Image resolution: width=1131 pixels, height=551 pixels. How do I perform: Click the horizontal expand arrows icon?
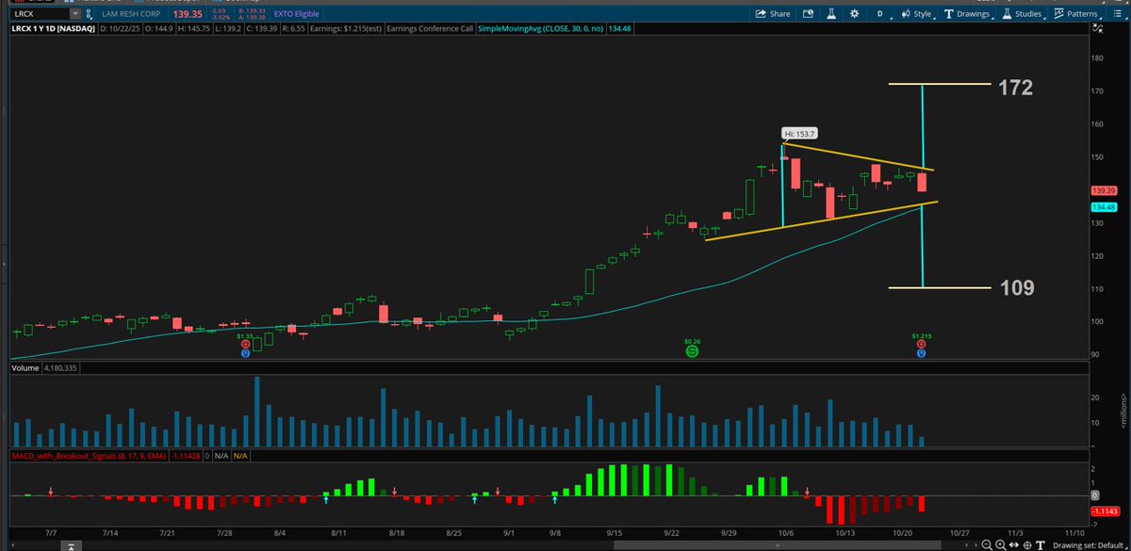click(1013, 543)
